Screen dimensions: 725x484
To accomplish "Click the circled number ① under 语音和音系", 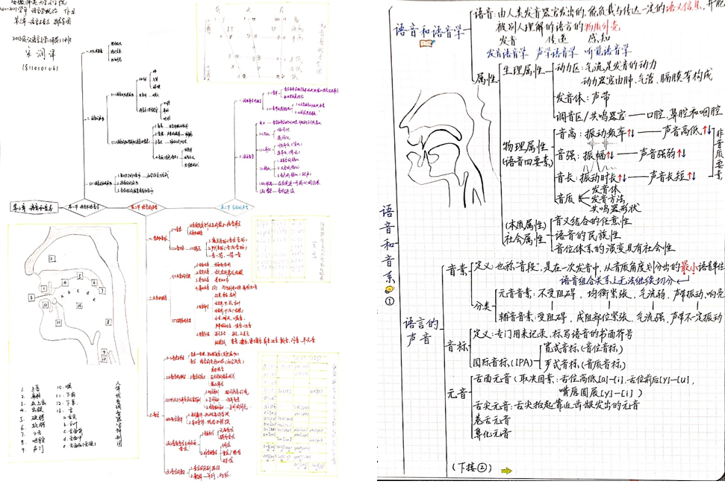I will [388, 301].
